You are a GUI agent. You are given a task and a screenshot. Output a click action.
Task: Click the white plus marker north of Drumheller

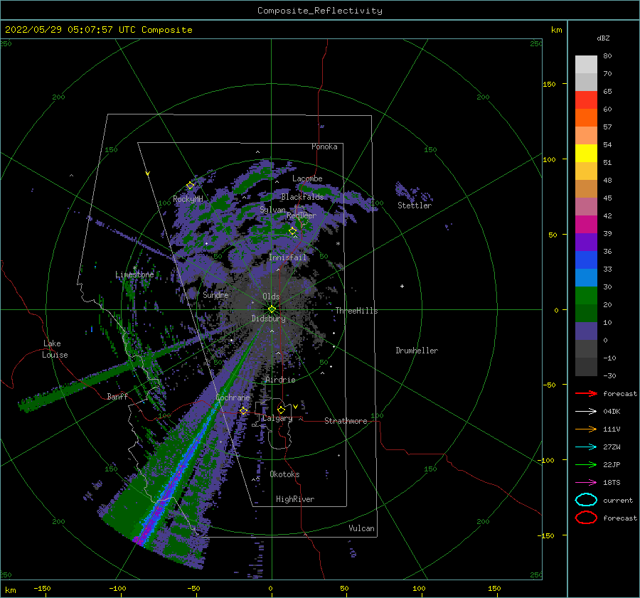click(x=402, y=286)
